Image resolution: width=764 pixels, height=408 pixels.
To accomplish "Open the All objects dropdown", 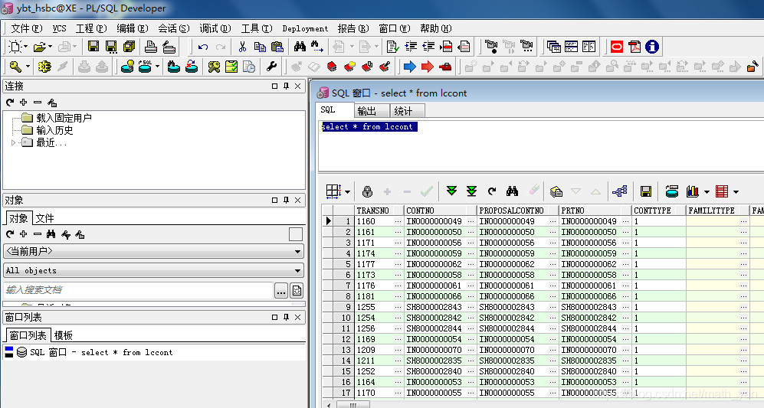I will [x=297, y=271].
